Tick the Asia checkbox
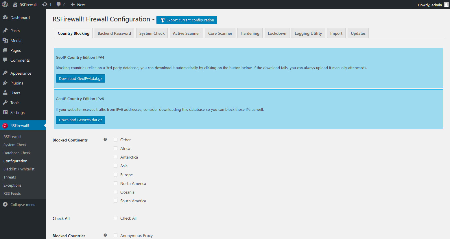Viewport: 450px width, 239px height. (116, 166)
